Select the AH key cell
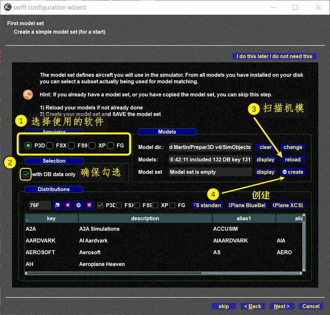330x315 pixels. click(x=51, y=264)
